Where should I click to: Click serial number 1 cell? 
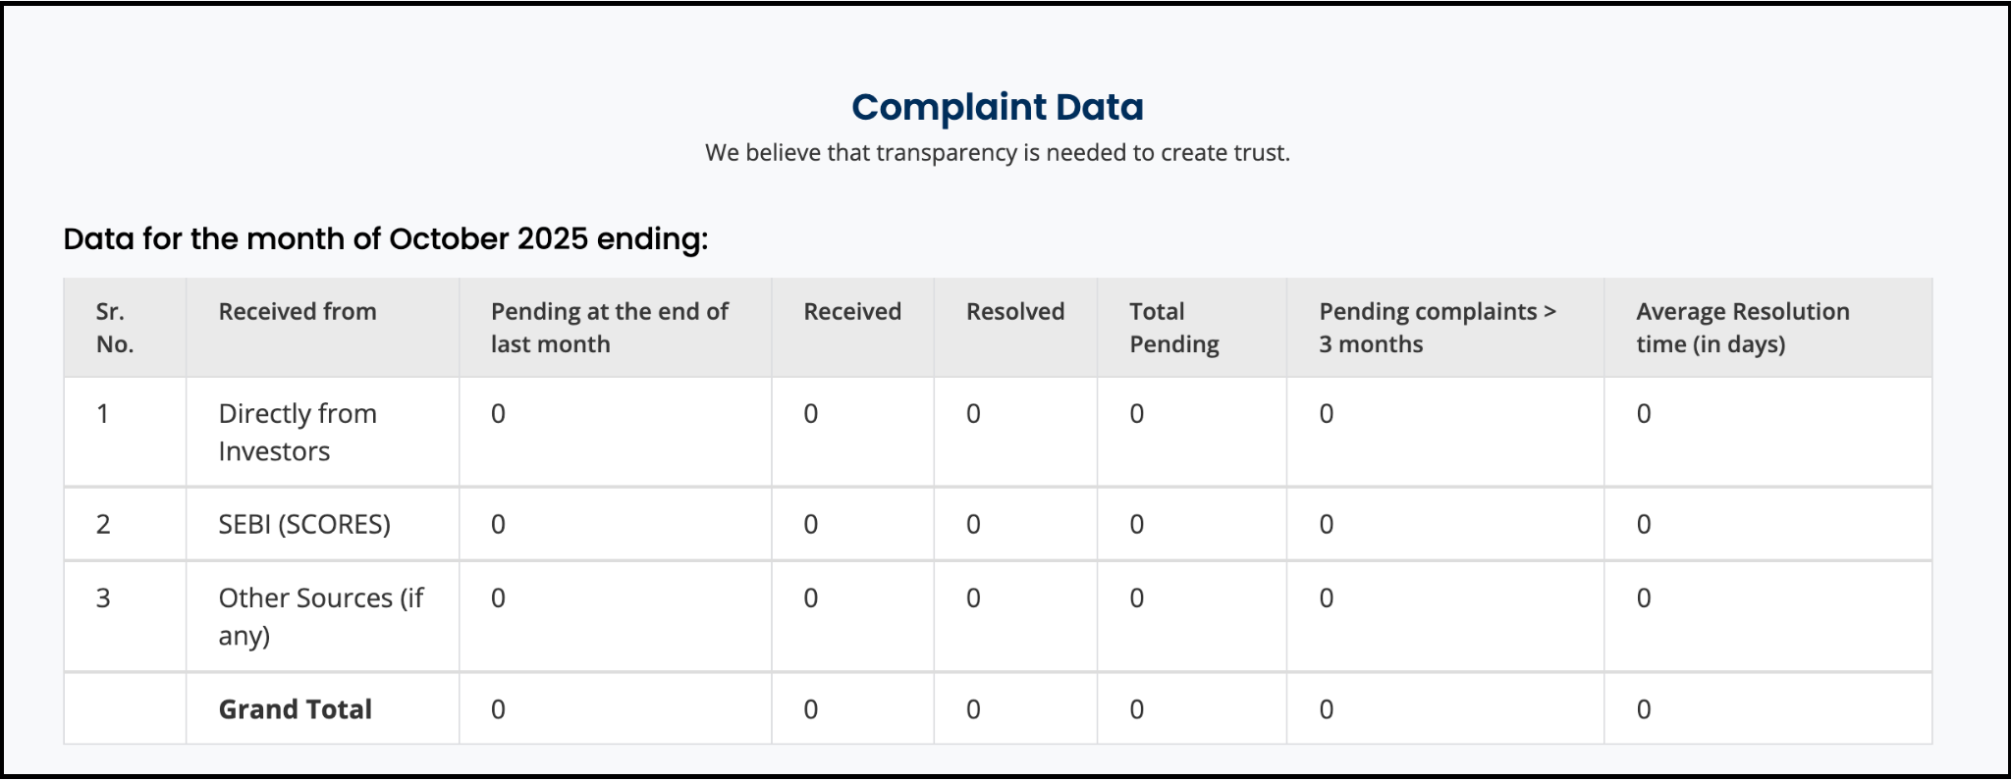coord(102,414)
